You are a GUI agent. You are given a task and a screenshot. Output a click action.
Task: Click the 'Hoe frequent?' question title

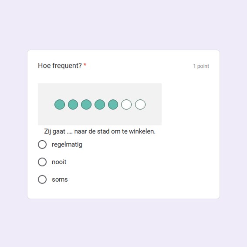[x=60, y=65]
